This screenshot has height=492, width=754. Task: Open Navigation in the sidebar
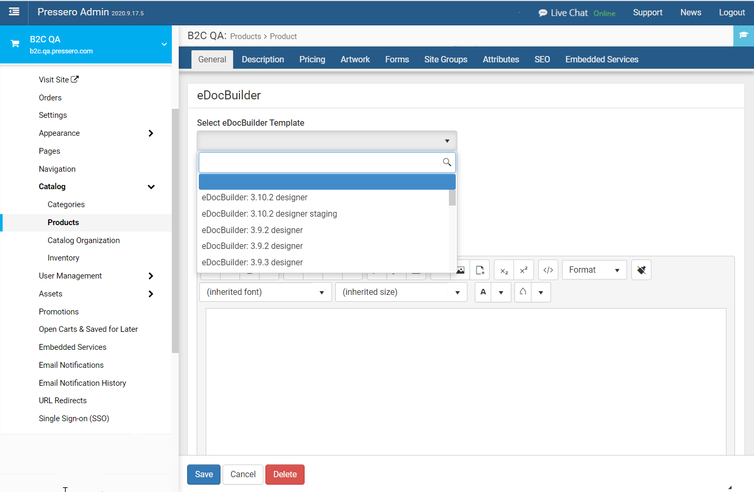click(57, 169)
